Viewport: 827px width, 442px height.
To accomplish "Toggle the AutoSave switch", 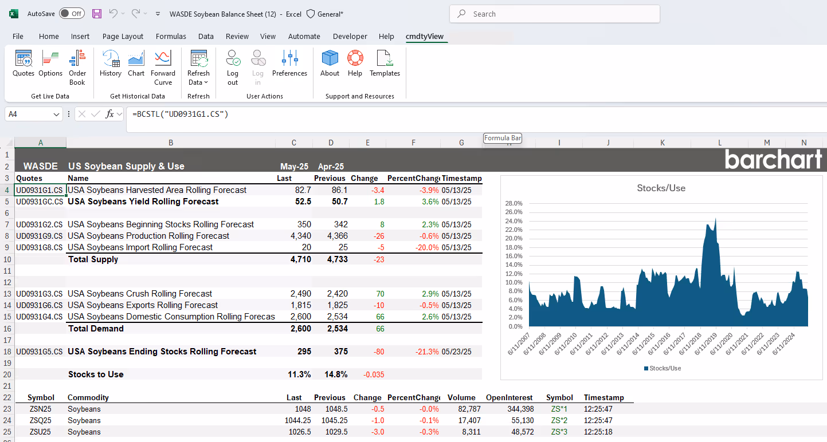I will (x=72, y=14).
